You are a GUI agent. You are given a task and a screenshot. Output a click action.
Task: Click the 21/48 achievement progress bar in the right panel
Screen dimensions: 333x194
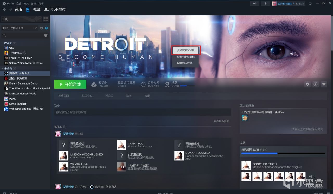pos(283,153)
